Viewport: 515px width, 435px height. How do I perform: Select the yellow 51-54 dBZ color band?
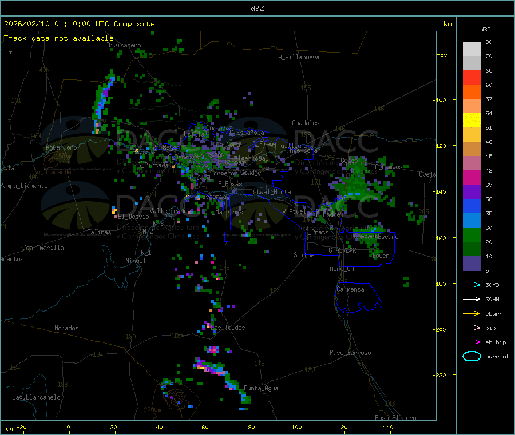[x=472, y=121]
